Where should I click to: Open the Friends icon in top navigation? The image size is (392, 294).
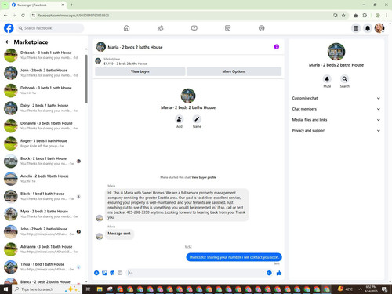coord(160,28)
